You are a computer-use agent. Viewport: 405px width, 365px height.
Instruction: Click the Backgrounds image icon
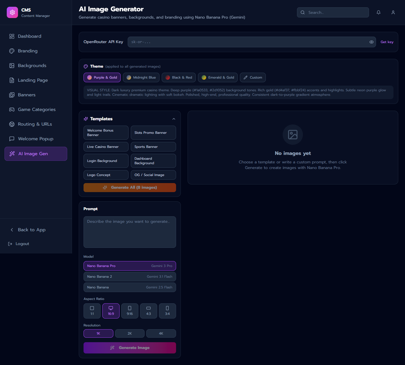pos(12,66)
